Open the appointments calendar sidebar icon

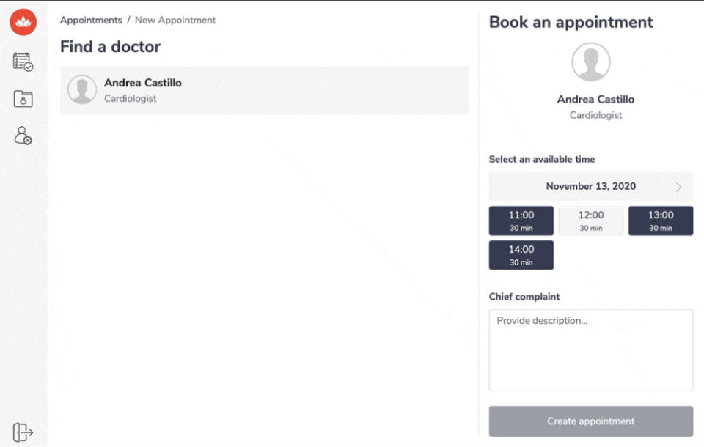click(23, 62)
